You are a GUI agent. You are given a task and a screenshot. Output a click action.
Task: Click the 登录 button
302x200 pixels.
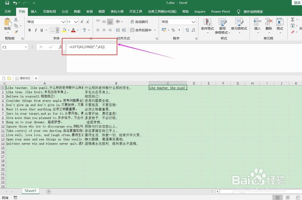pos(297,2)
